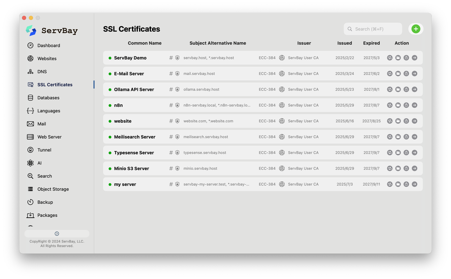Viewport: 451px width, 279px height.
Task: Open the Tunnel section
Action: [x=44, y=150]
